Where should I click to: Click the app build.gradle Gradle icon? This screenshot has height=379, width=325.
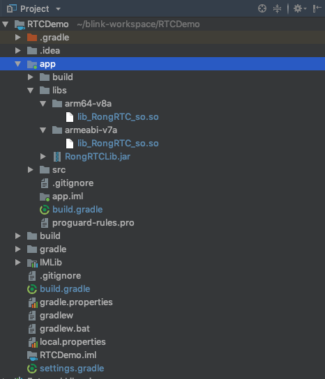coord(45,210)
